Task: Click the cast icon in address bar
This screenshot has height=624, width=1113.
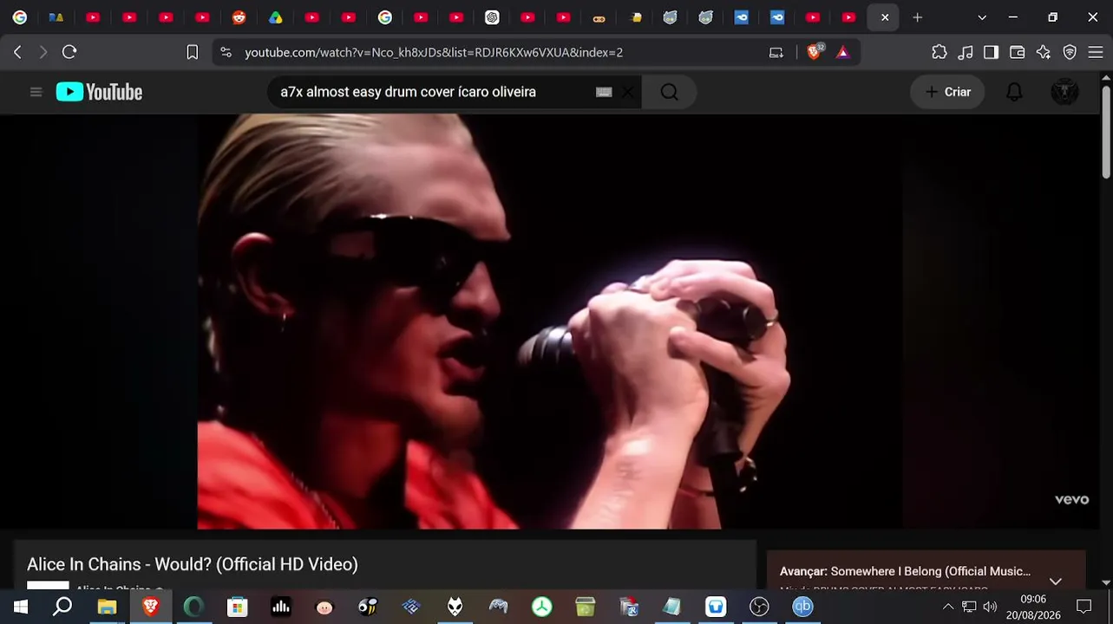Action: (x=776, y=52)
